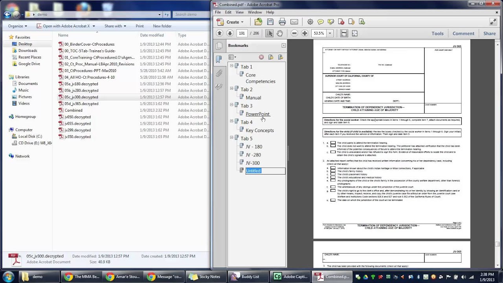Screen dimensions: 503x283
Task: Select the Key Concepts bookmark
Action: point(260,130)
